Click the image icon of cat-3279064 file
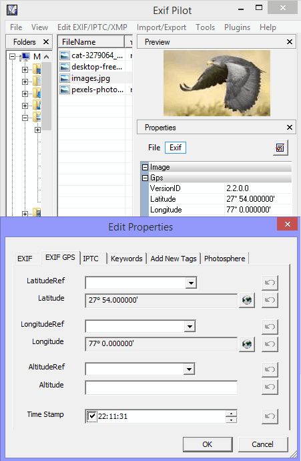The height and width of the screenshot is (461, 301). pyautogui.click(x=65, y=55)
